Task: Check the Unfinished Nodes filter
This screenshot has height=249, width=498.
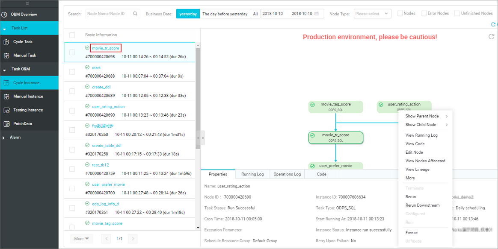Action: (457, 14)
